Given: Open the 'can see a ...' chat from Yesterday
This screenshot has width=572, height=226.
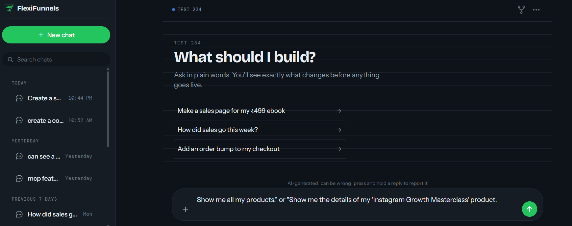Looking at the screenshot, I should click(x=54, y=156).
